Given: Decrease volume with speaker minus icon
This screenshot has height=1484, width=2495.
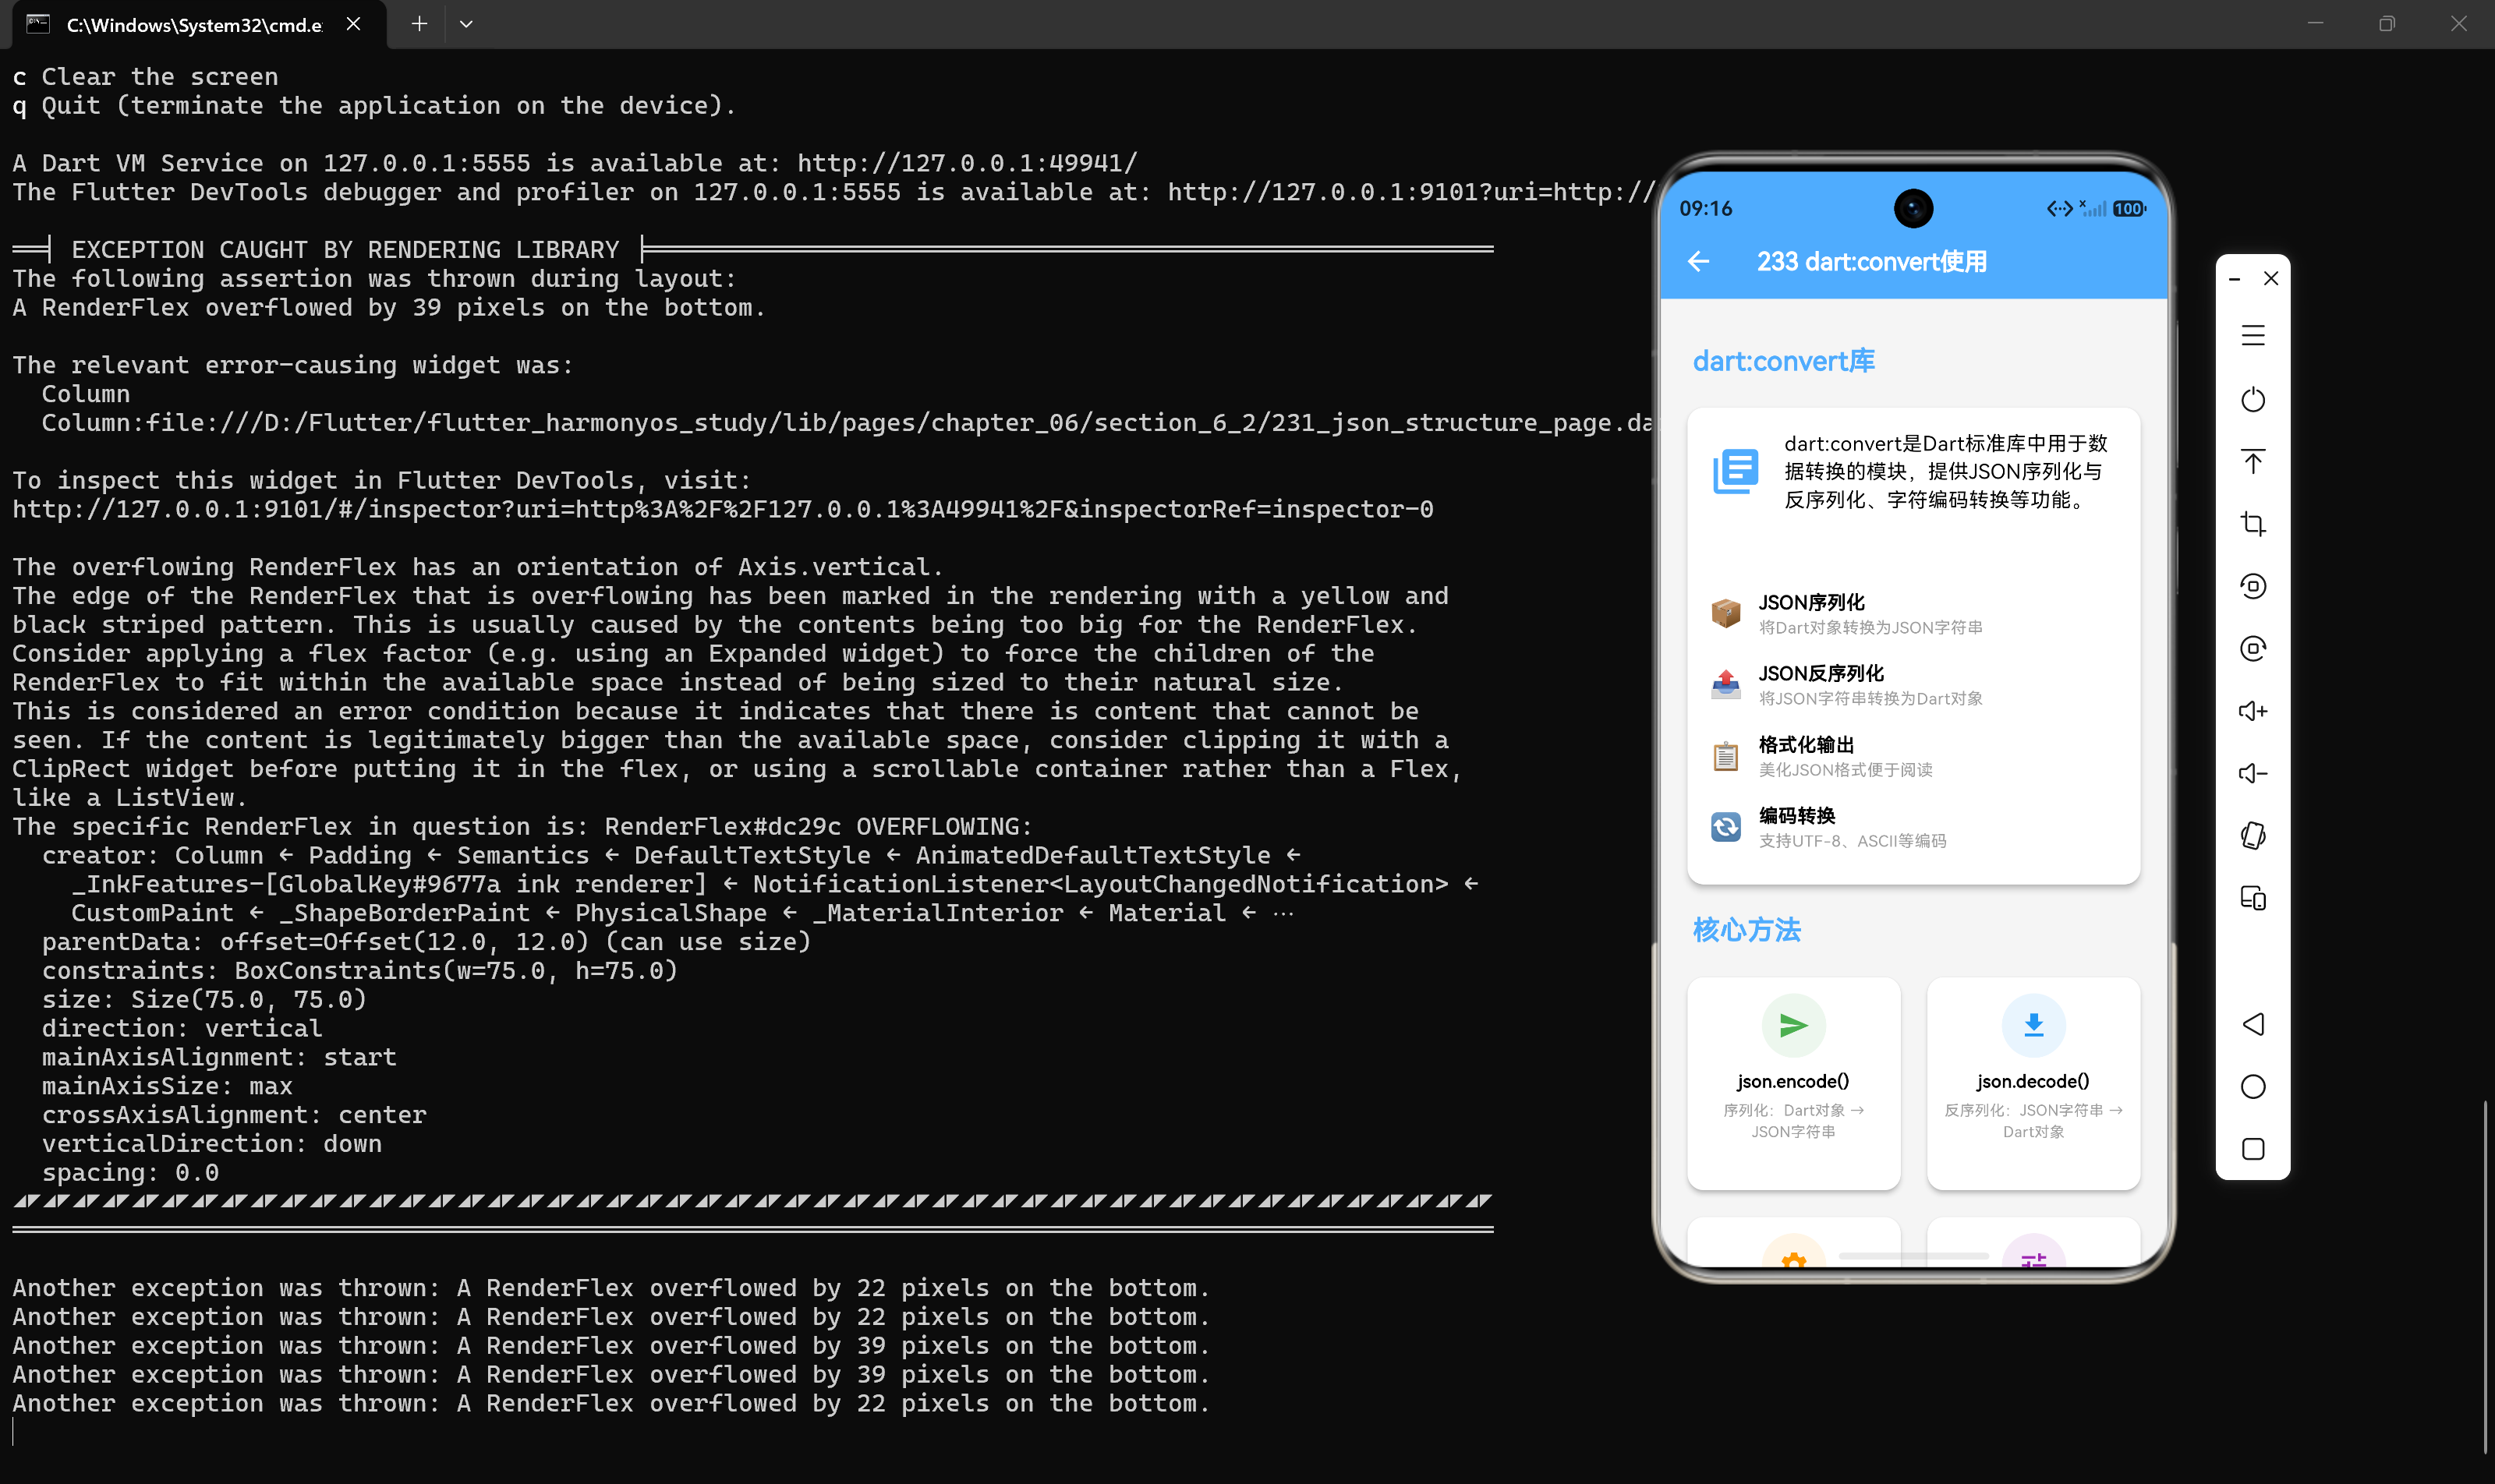Looking at the screenshot, I should click(2253, 773).
